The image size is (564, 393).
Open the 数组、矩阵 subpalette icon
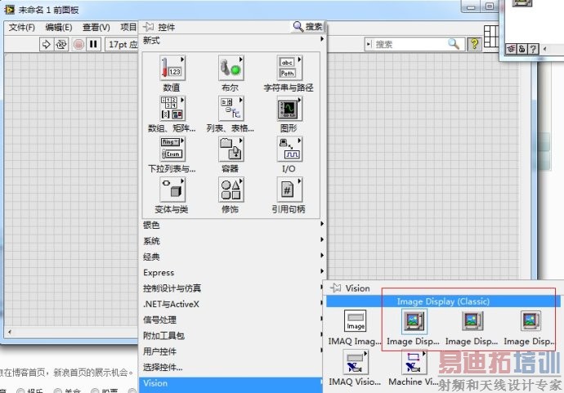[172, 109]
